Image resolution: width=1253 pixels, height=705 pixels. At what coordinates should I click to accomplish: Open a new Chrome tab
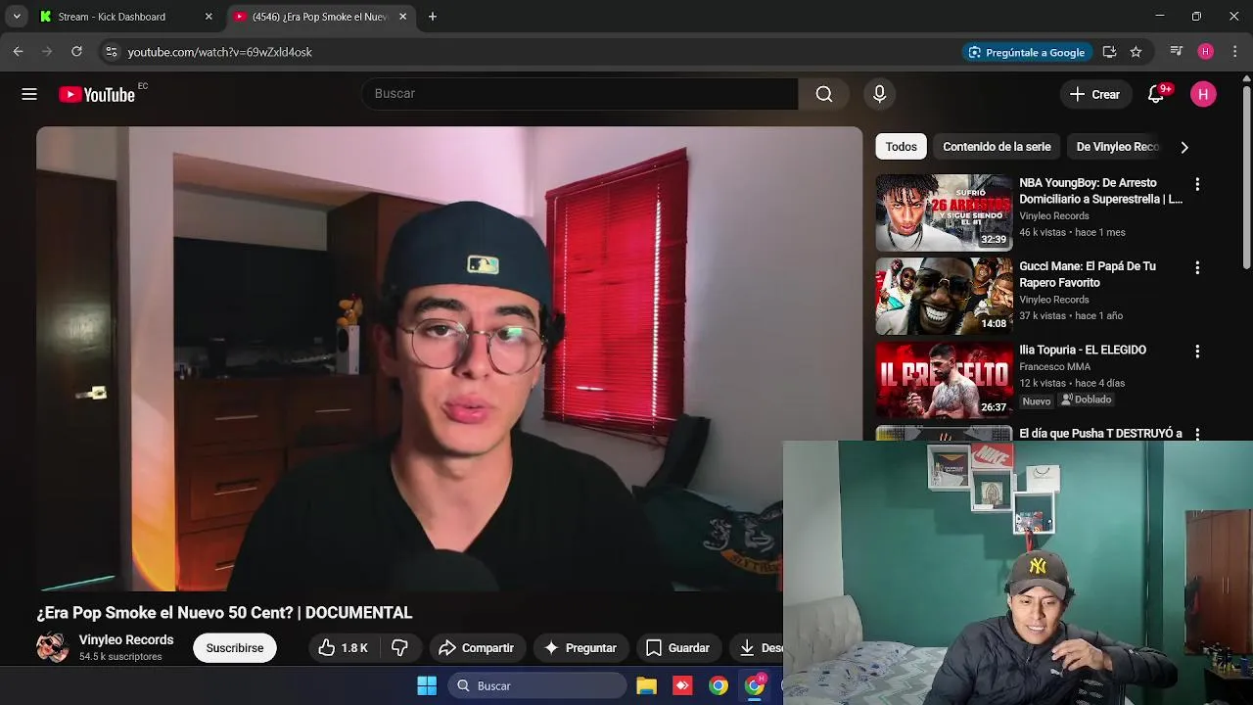point(433,17)
